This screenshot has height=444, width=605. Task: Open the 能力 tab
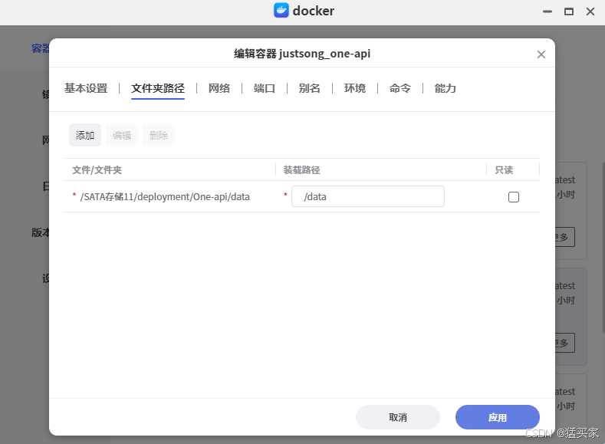(446, 88)
